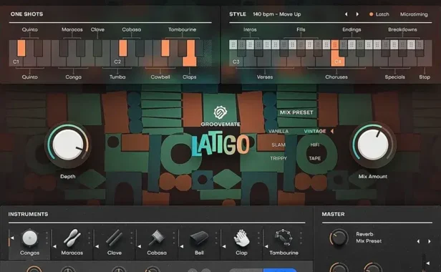Trigger the C2 key in One Shots
The height and width of the screenshot is (272, 441).
click(117, 62)
